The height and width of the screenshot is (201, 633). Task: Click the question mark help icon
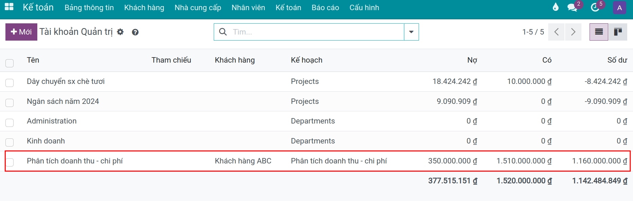click(135, 32)
